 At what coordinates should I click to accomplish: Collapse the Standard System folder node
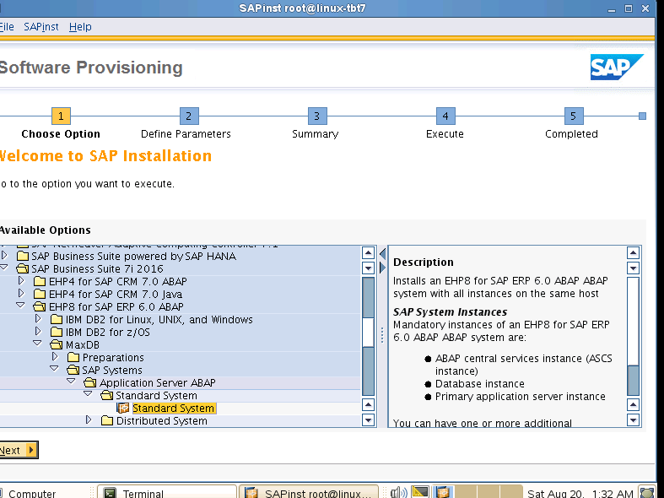pos(88,394)
